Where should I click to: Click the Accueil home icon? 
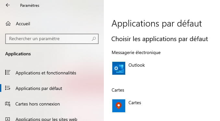[x=8, y=24]
